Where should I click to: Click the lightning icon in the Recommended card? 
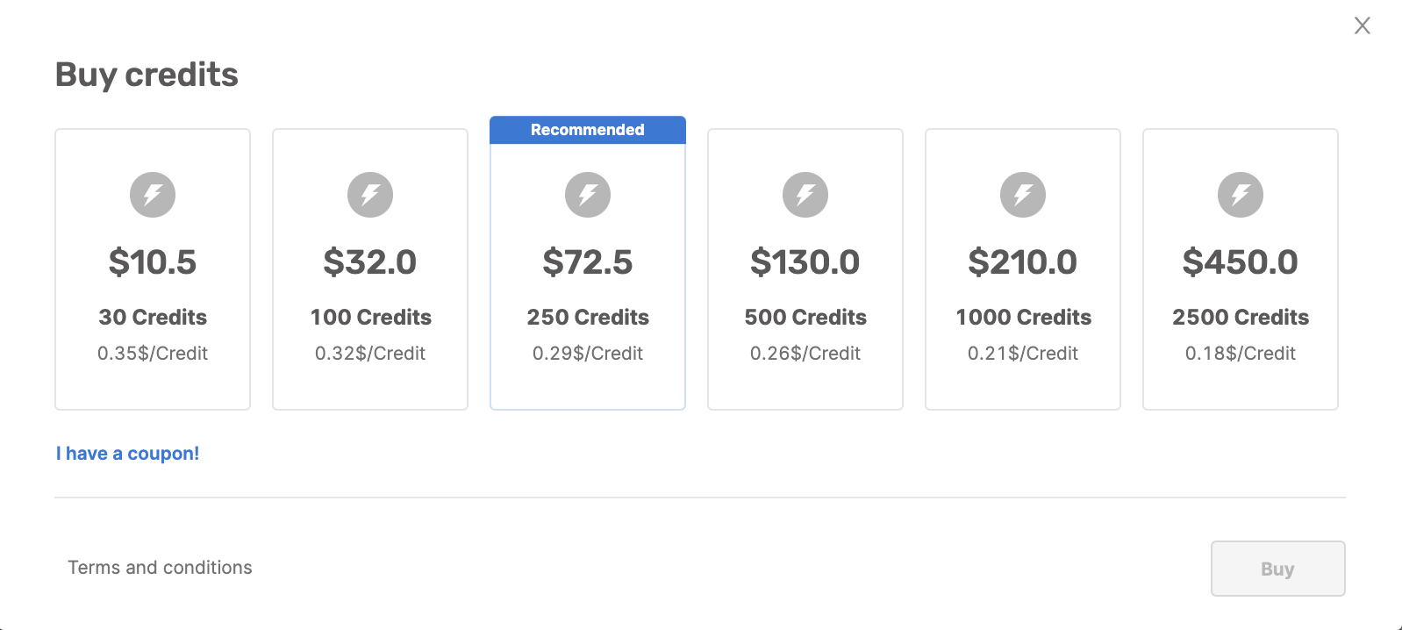588,195
